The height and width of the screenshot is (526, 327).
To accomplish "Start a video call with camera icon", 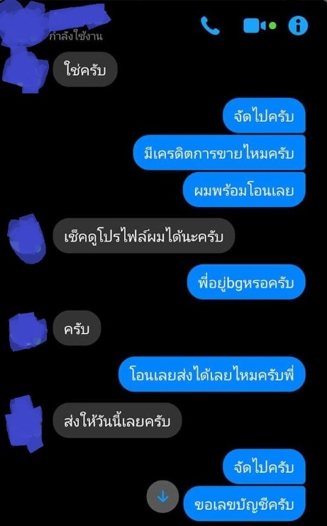I will point(260,26).
